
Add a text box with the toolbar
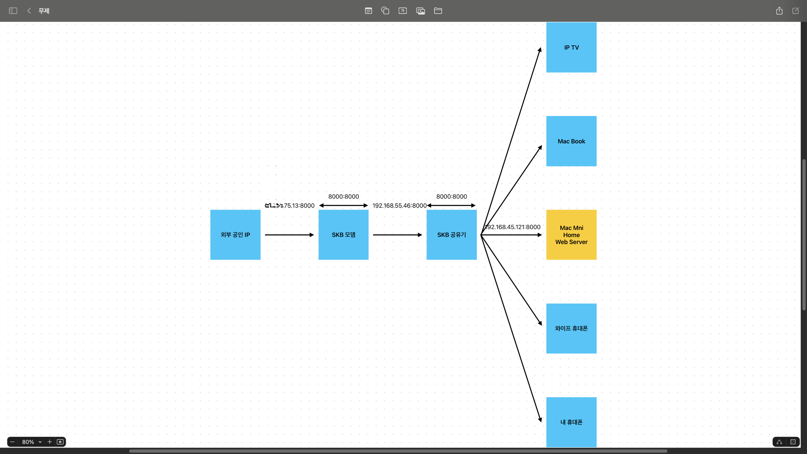click(403, 11)
